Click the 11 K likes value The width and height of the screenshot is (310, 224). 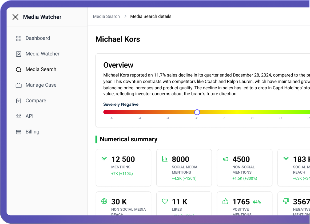coord(180,202)
